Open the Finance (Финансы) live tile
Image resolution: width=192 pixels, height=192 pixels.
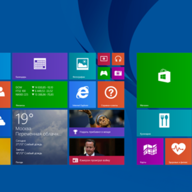click(x=40, y=95)
